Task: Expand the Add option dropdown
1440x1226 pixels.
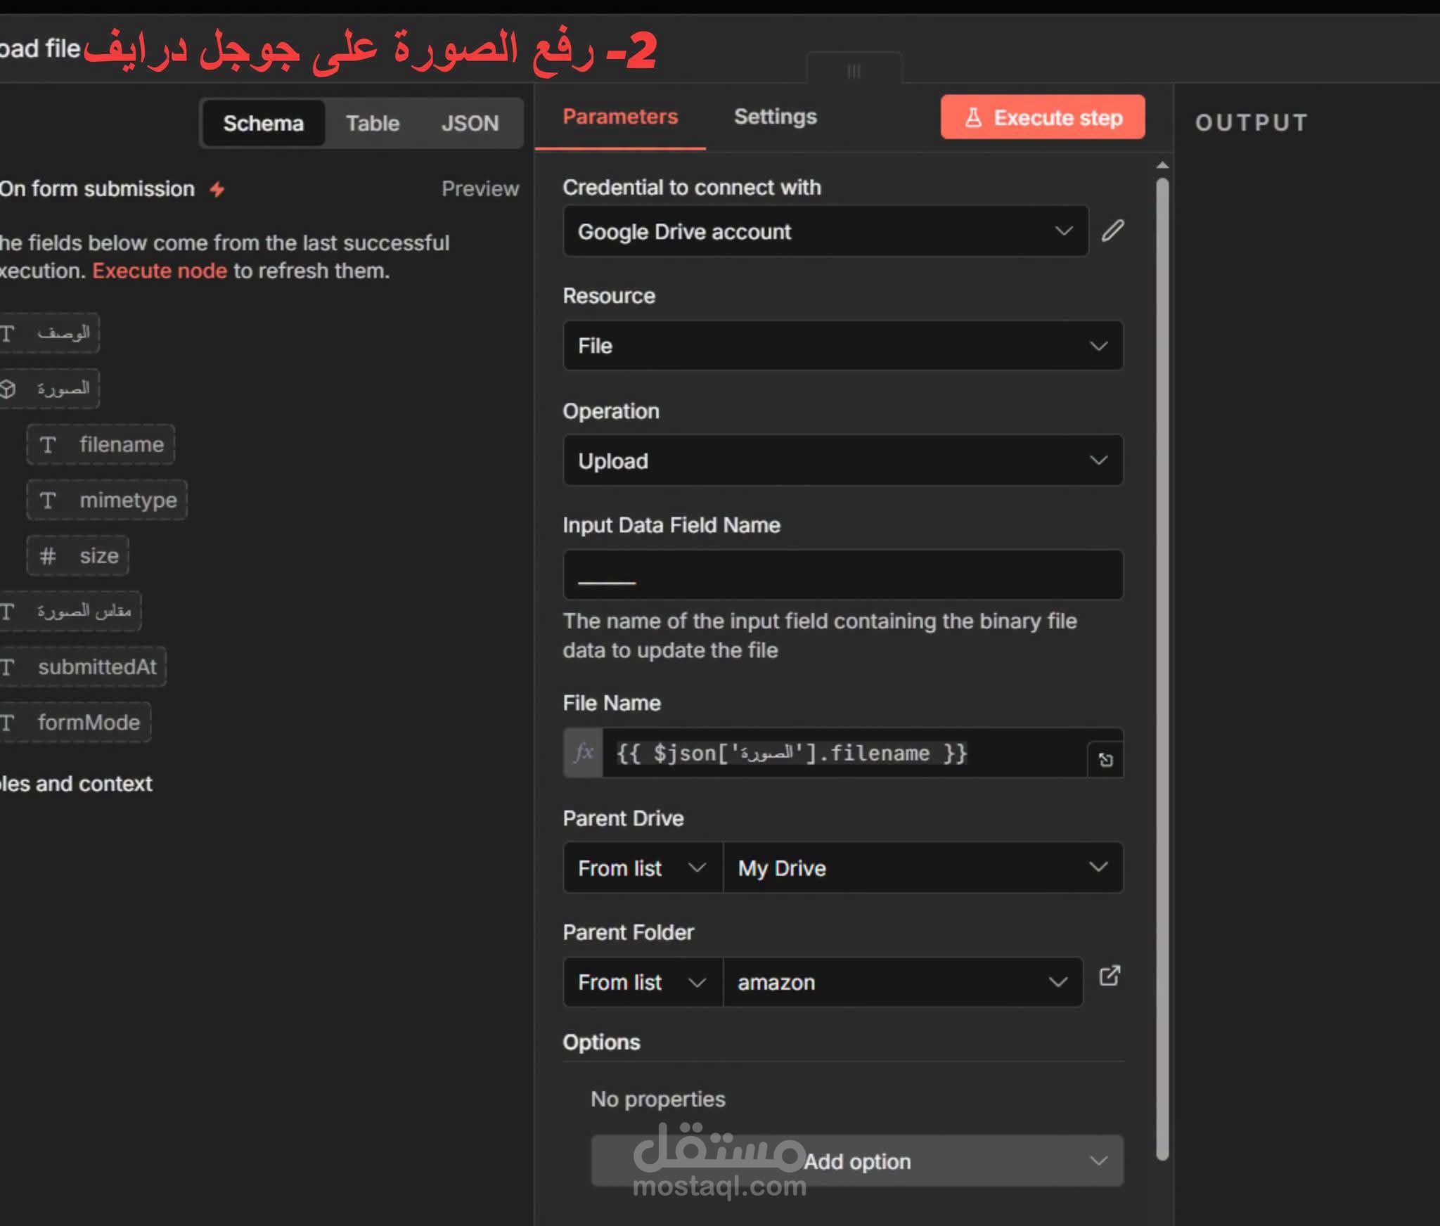Action: [857, 1161]
